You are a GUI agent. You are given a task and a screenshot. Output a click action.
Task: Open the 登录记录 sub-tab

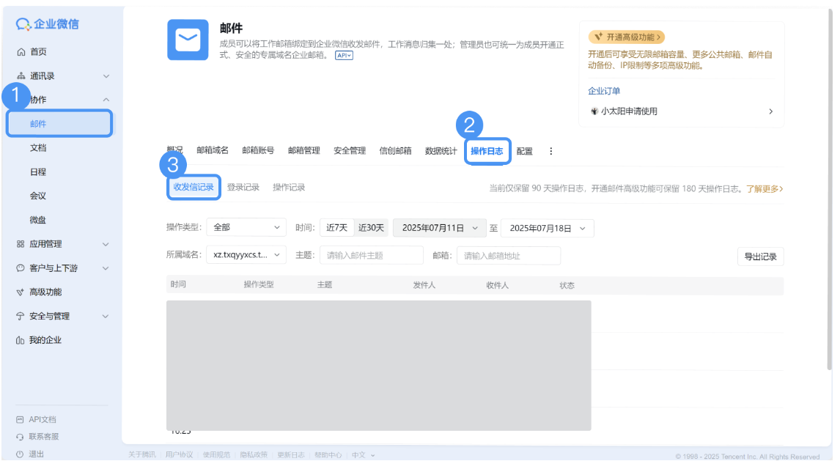point(243,188)
